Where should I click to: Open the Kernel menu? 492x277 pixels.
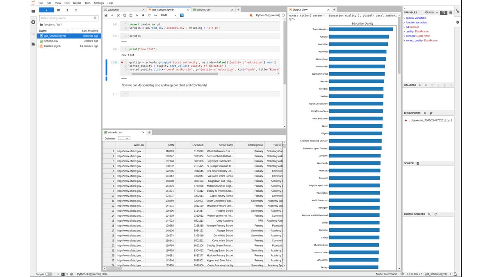coord(77,2)
